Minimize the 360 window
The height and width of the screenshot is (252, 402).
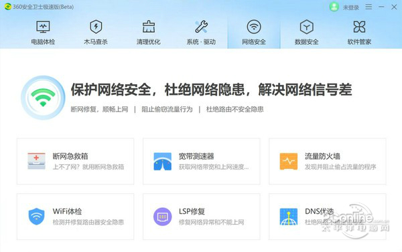tap(381, 7)
